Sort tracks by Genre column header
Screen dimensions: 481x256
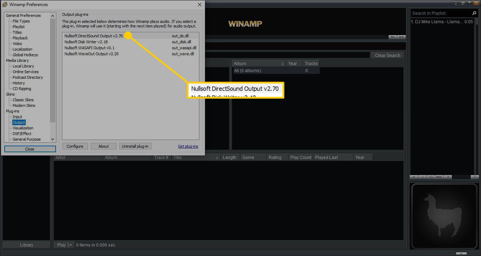coord(254,158)
